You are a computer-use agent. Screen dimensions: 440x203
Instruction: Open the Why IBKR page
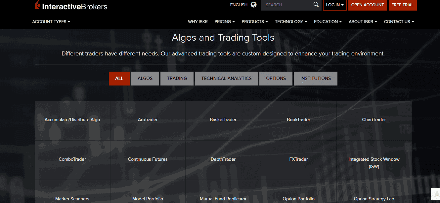(198, 22)
